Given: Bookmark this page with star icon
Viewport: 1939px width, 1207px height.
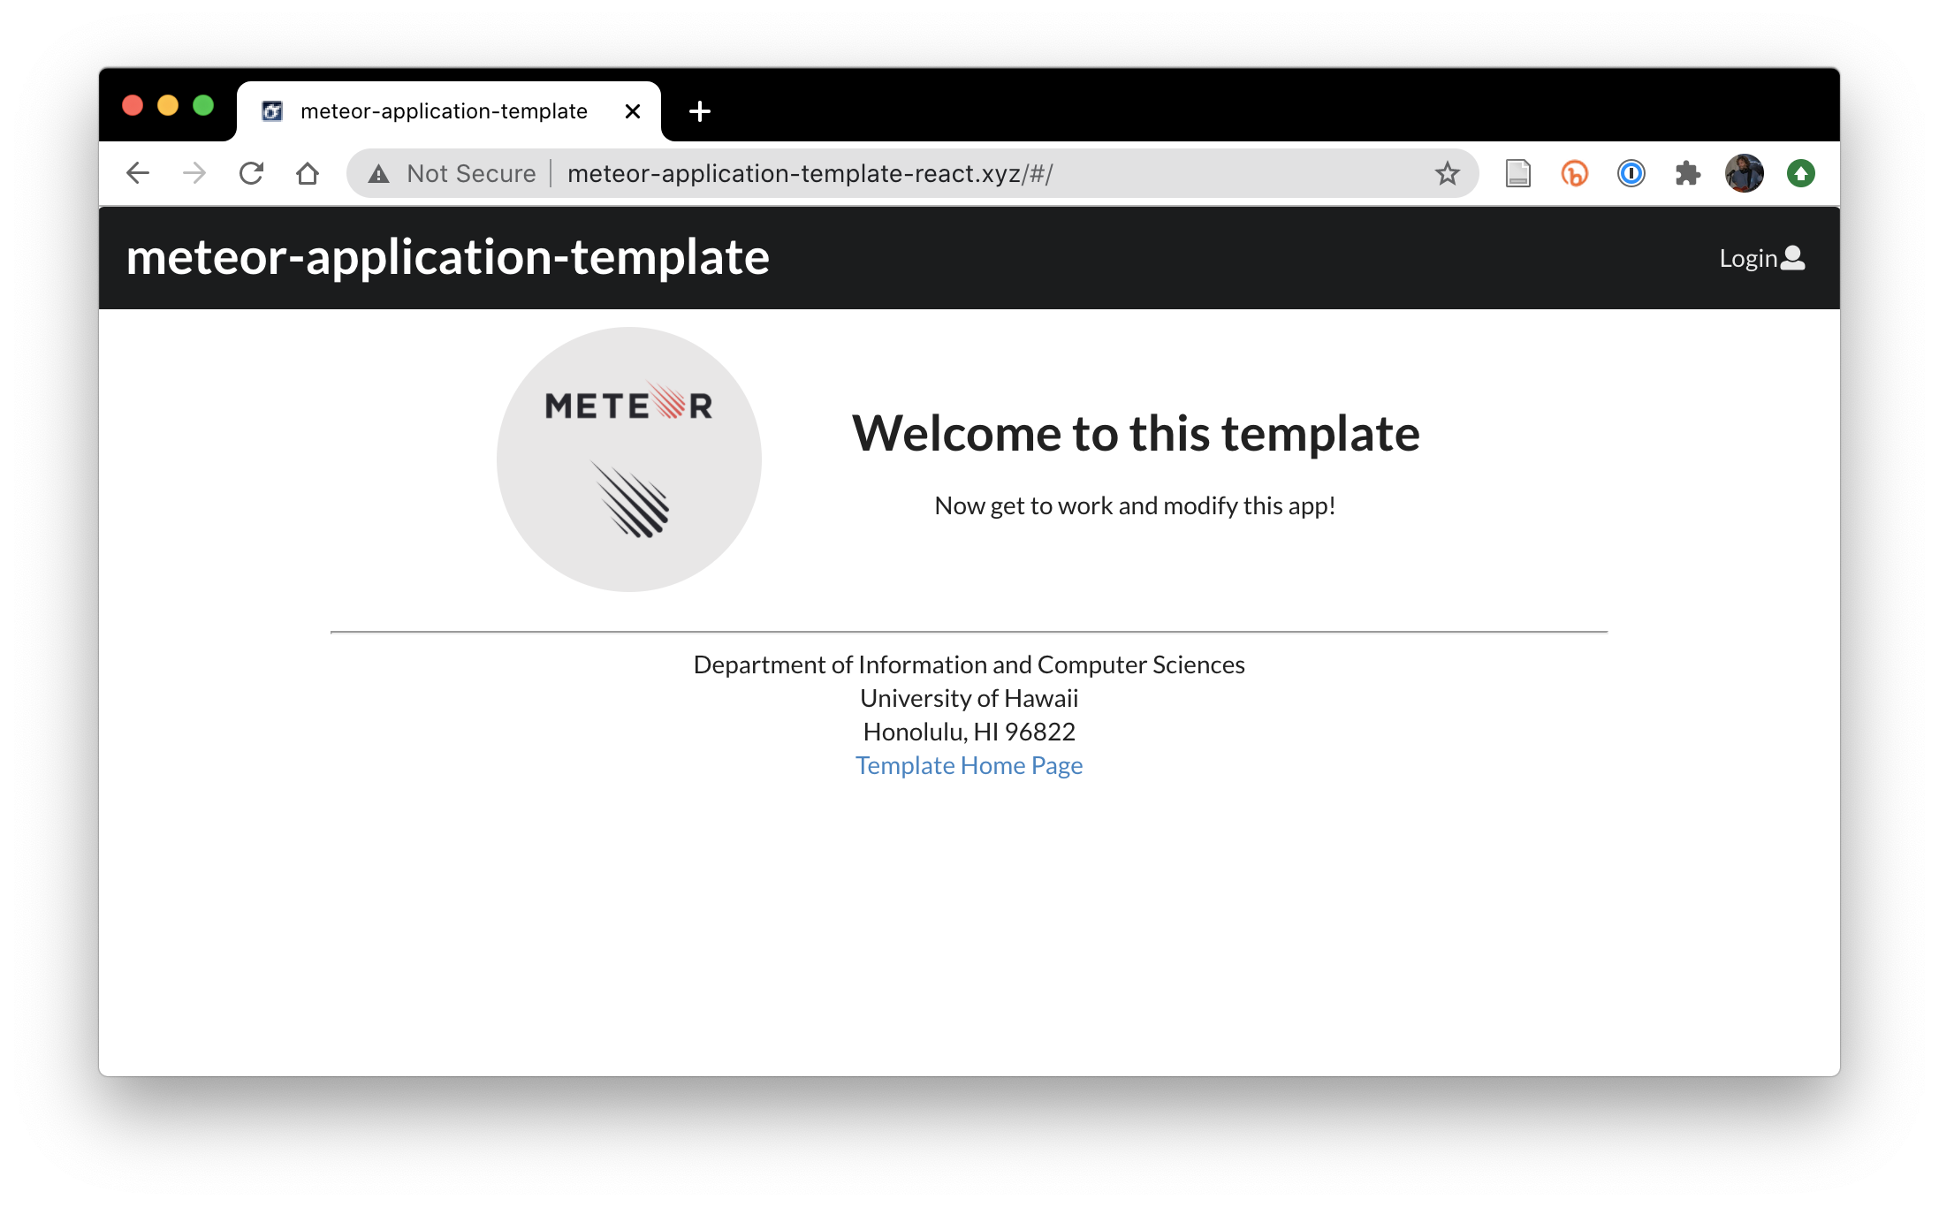Looking at the screenshot, I should click(x=1447, y=173).
